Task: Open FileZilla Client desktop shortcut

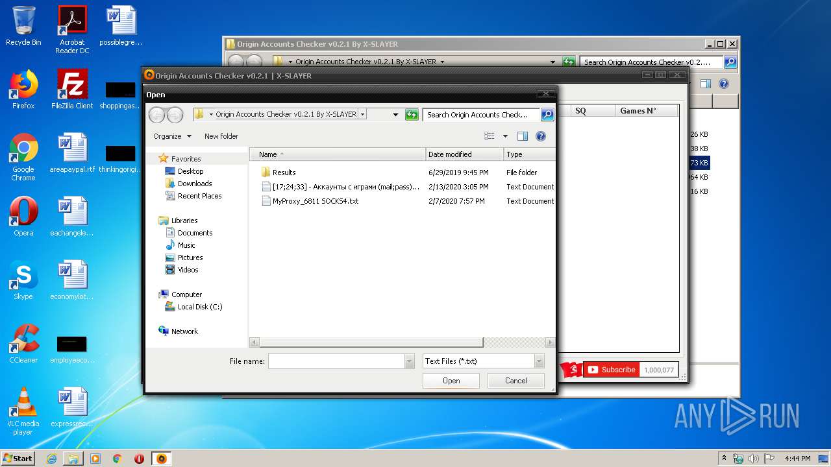Action: tap(72, 90)
